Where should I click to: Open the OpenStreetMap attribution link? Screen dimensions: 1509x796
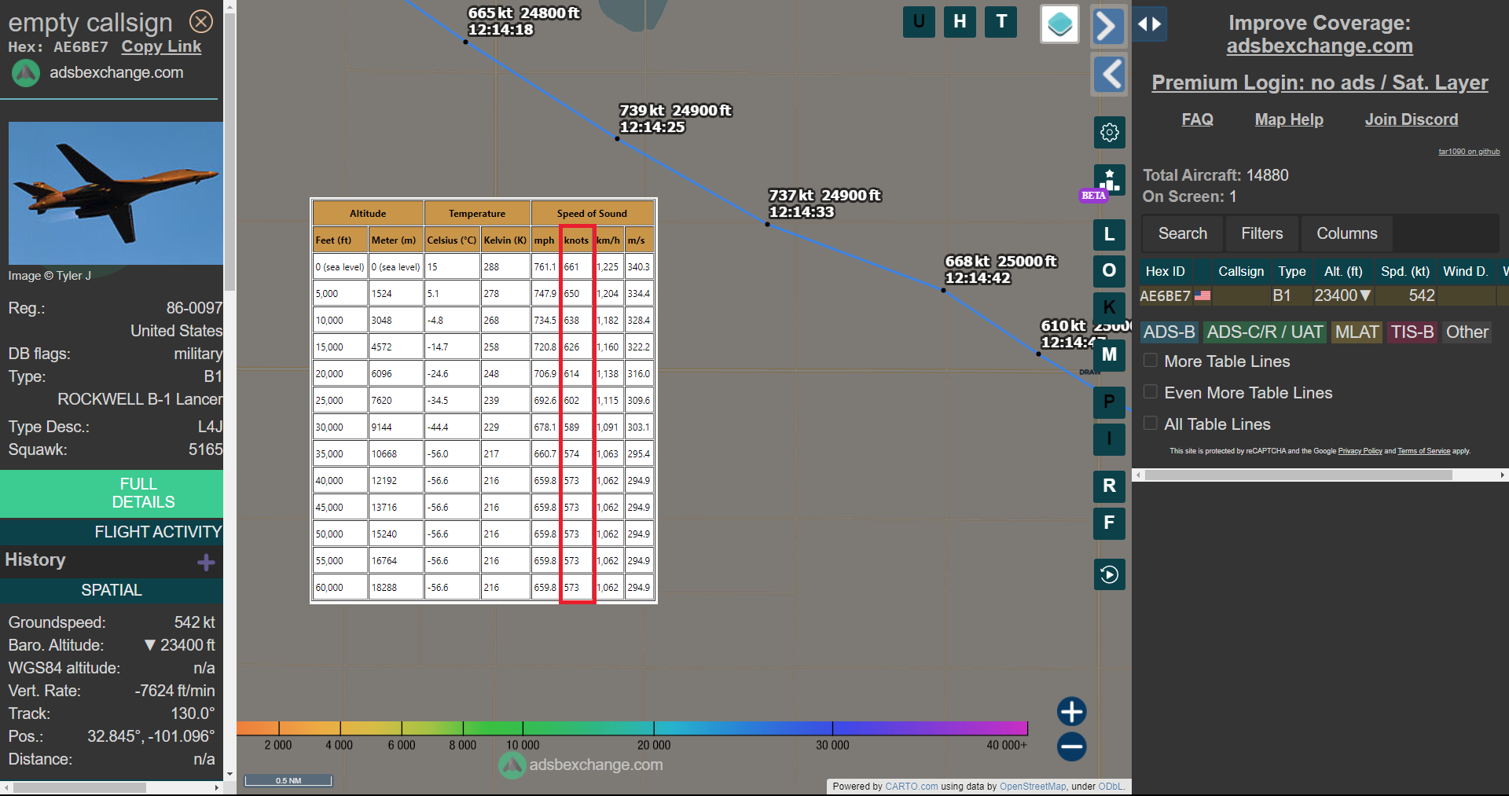click(1033, 786)
